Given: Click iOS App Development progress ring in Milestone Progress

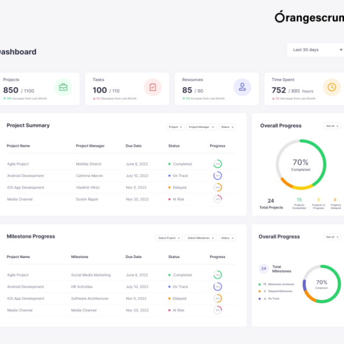Looking at the screenshot, I should pos(218,298).
